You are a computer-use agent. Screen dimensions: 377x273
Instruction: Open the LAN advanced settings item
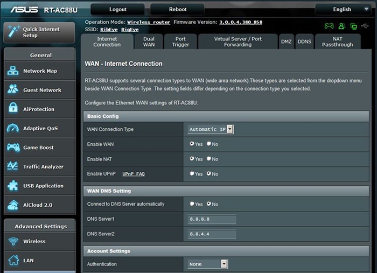click(x=40, y=261)
